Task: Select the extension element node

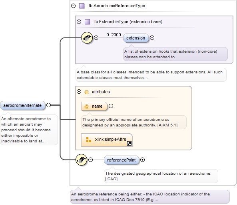Action: tap(136, 38)
